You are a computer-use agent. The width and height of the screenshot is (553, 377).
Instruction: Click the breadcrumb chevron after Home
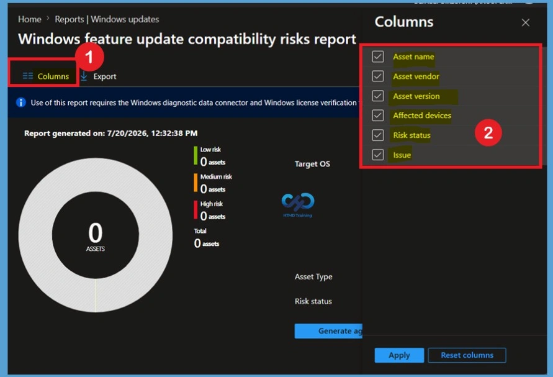pos(48,19)
